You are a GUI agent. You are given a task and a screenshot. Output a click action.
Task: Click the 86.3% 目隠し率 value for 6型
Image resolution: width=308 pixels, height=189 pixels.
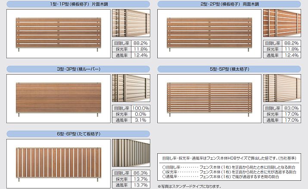[x=140, y=173]
